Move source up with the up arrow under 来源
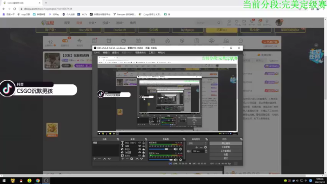The height and width of the screenshot is (184, 327). click(137, 159)
